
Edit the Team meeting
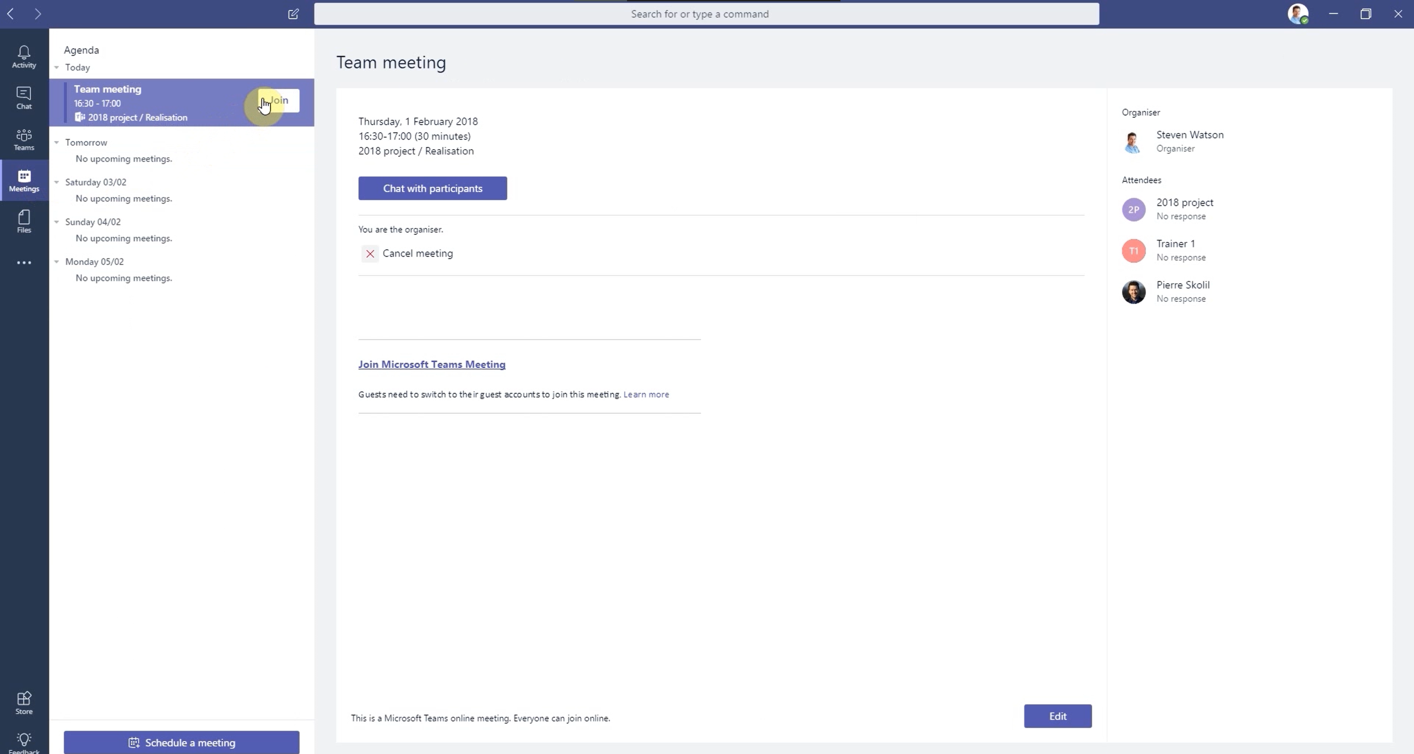click(1058, 716)
